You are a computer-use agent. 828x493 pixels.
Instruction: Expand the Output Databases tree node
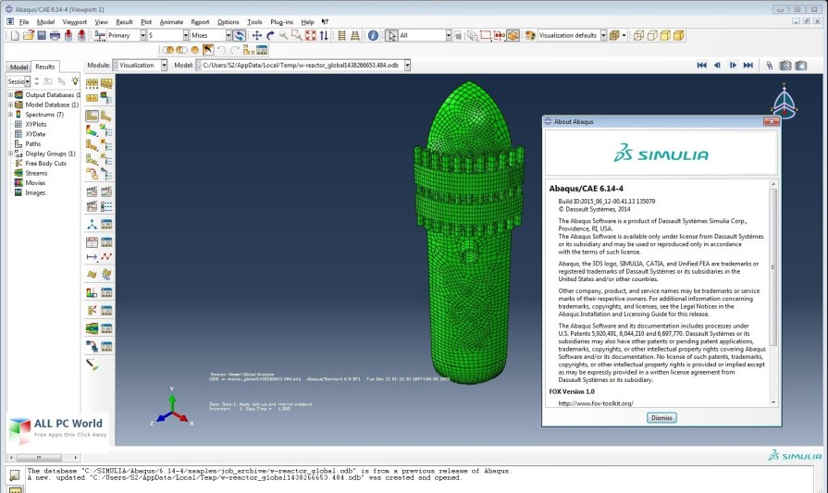(x=10, y=95)
